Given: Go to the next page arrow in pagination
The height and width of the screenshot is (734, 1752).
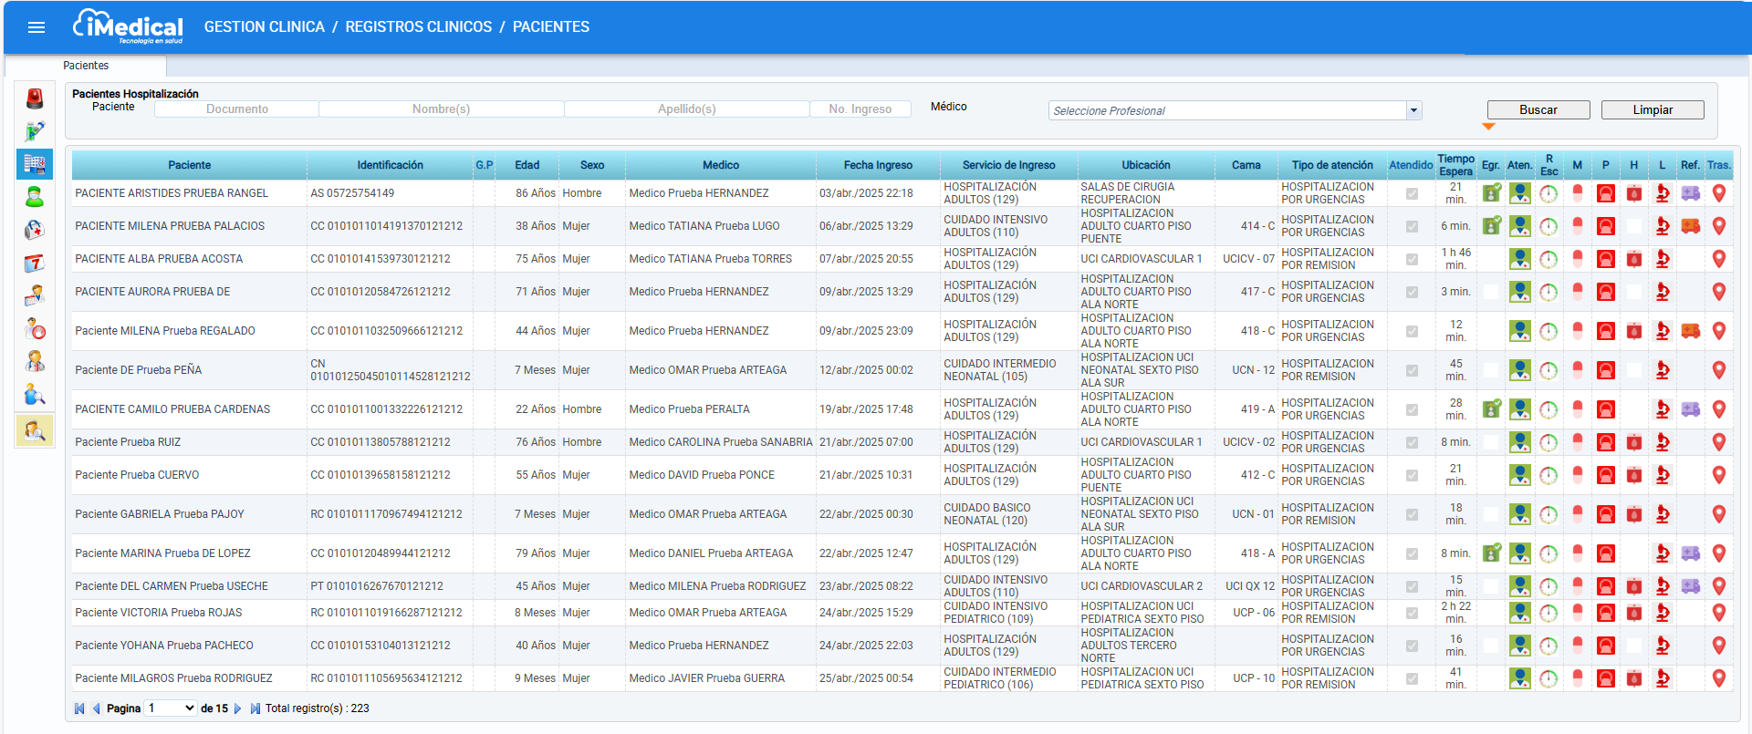Looking at the screenshot, I should pyautogui.click(x=238, y=708).
